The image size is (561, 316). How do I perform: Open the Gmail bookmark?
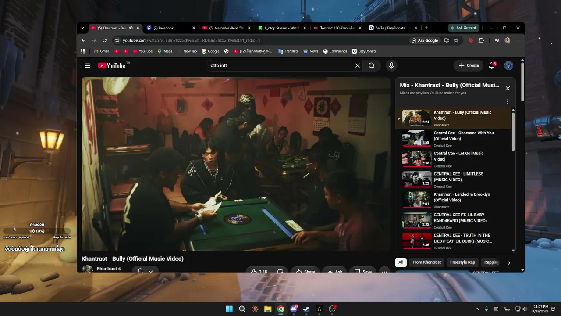(101, 51)
